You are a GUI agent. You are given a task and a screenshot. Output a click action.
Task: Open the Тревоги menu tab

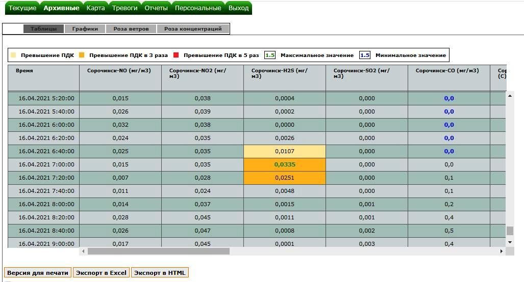tap(124, 8)
